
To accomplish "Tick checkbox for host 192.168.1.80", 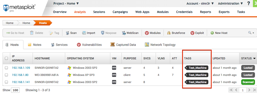I will [6, 75].
